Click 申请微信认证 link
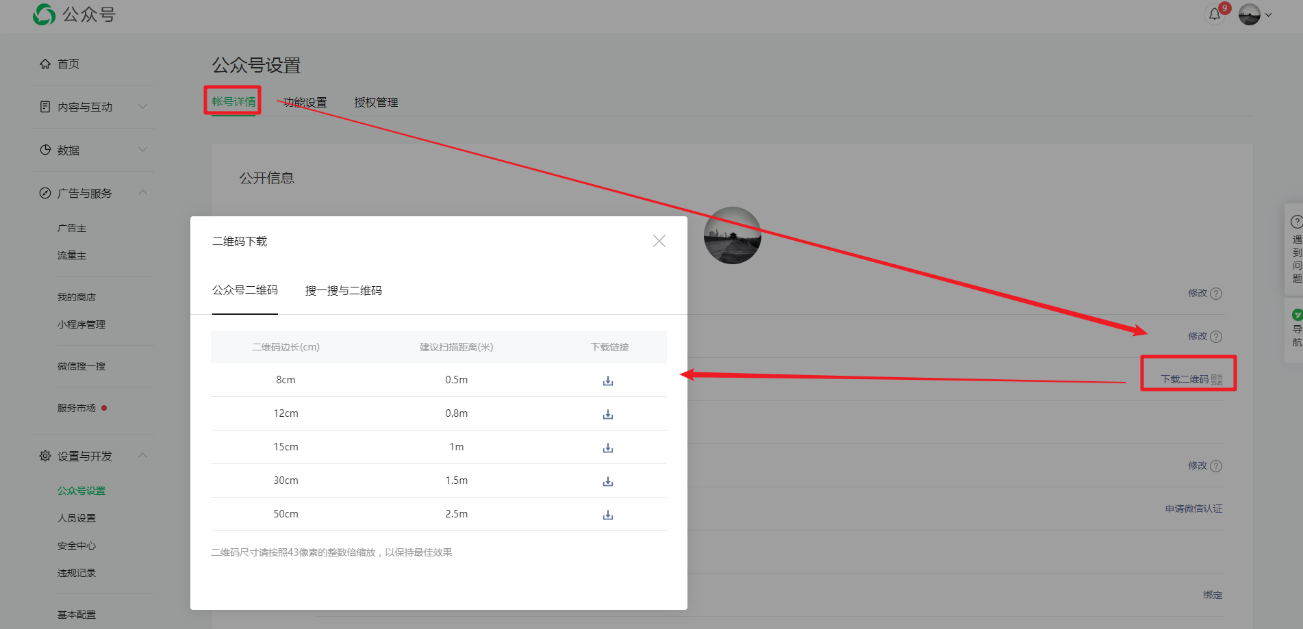This screenshot has height=629, width=1303. point(1194,509)
